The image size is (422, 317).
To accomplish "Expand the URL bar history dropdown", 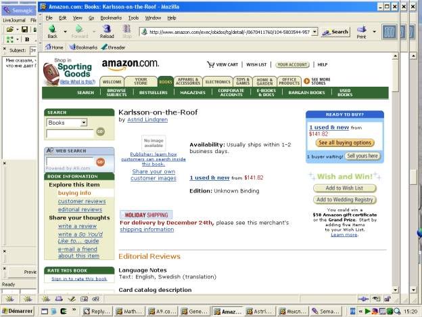I will (314, 32).
